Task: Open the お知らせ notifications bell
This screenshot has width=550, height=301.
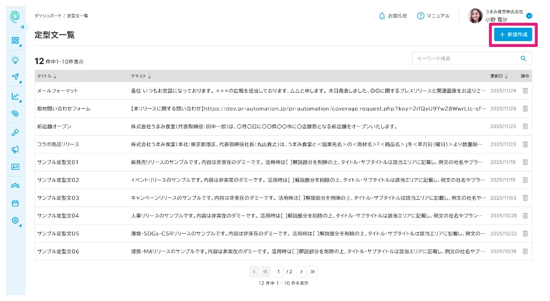Action: click(393, 16)
